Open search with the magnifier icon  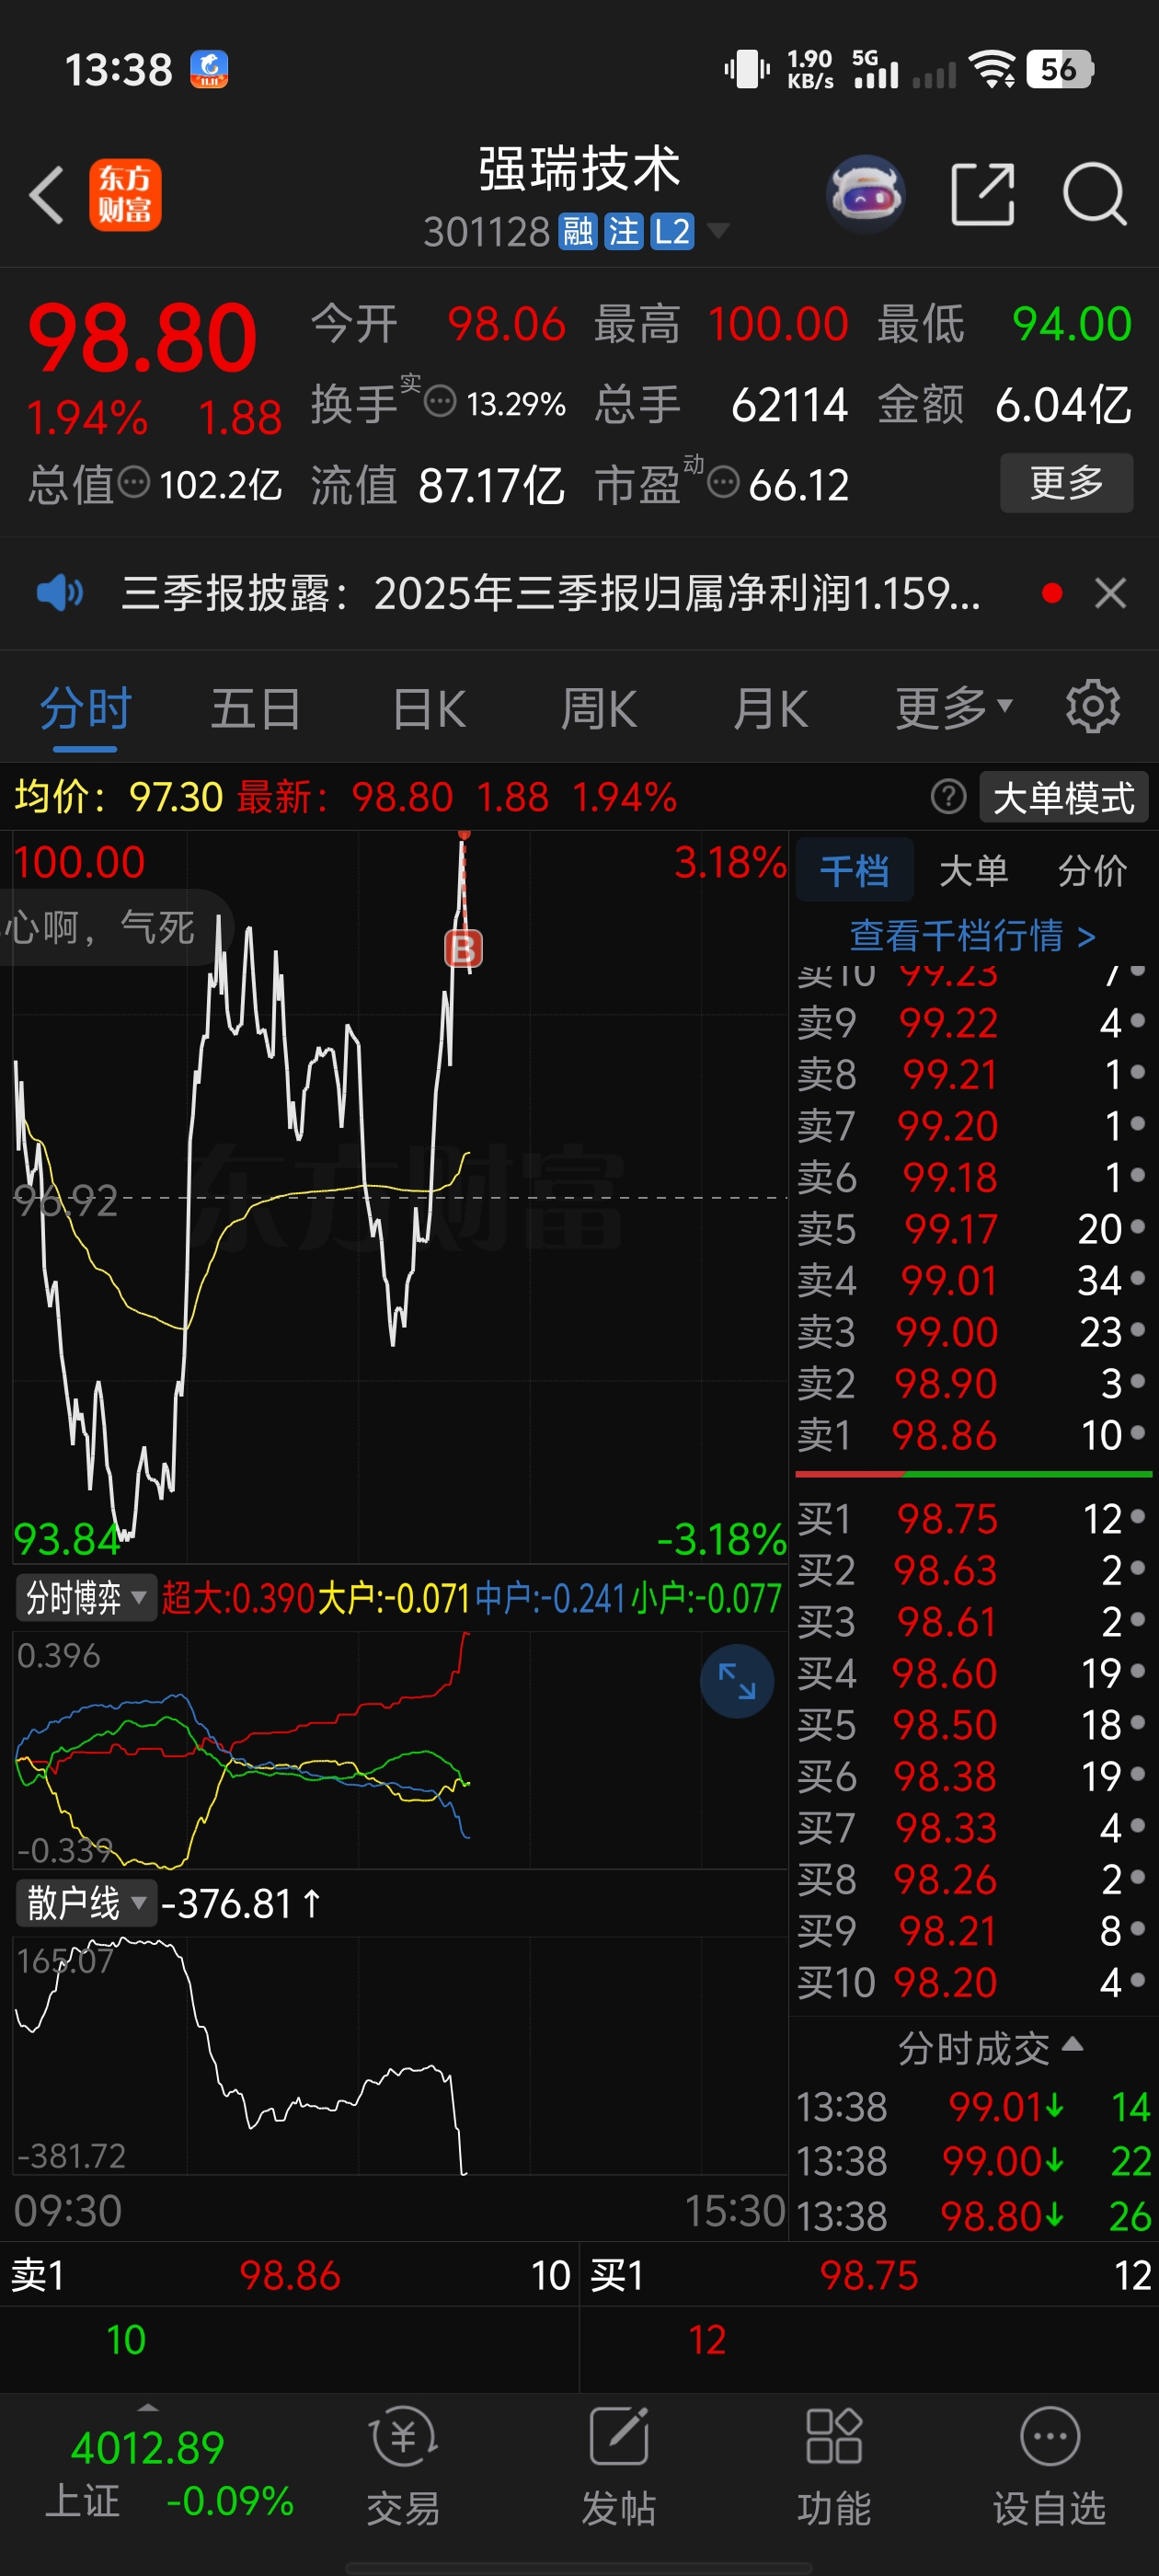pyautogui.click(x=1095, y=194)
